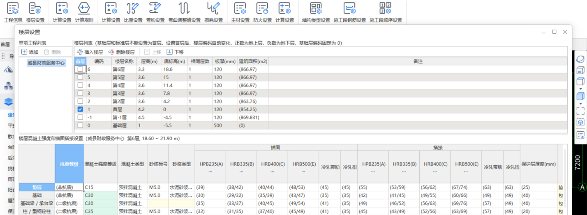Click 添加 button in 单项工程列表
Viewport: 587px width, 215px height.
click(x=30, y=52)
